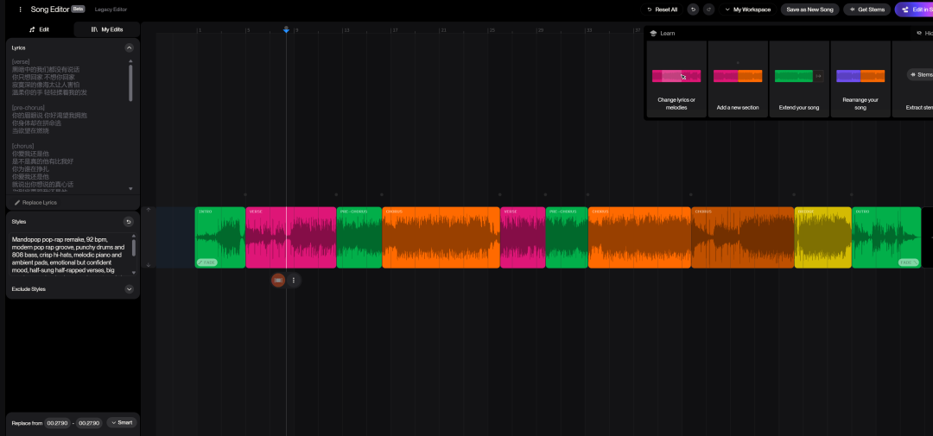Open the Smart replace mode dropdown
This screenshot has height=436, width=933.
coord(122,422)
